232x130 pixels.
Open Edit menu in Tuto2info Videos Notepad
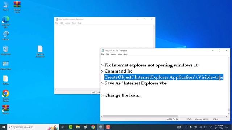(x=107, y=55)
